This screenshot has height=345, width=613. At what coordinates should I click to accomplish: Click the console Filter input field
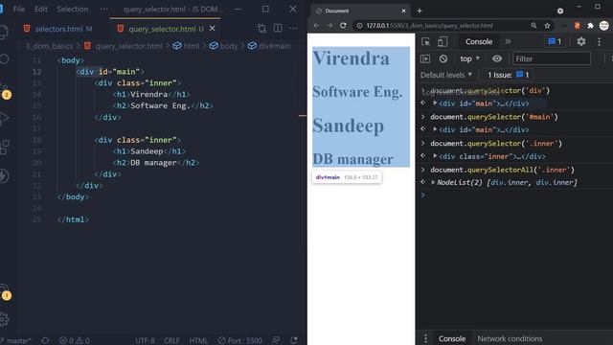(552, 58)
